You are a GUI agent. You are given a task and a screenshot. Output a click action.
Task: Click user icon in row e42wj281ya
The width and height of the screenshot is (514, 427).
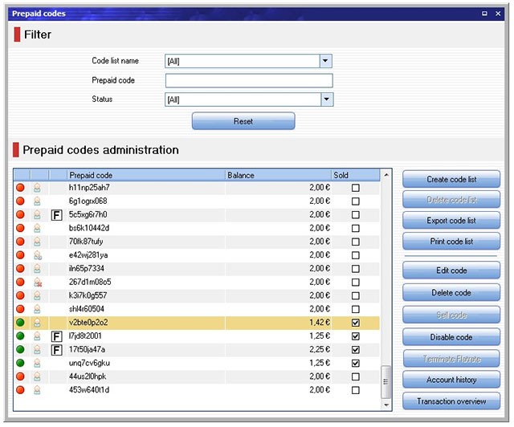coord(37,255)
